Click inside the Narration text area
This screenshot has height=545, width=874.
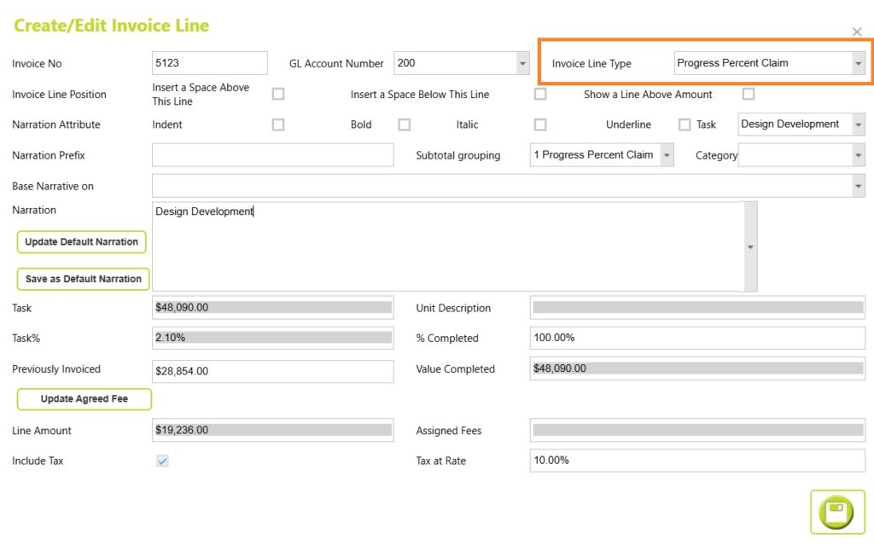pos(448,246)
